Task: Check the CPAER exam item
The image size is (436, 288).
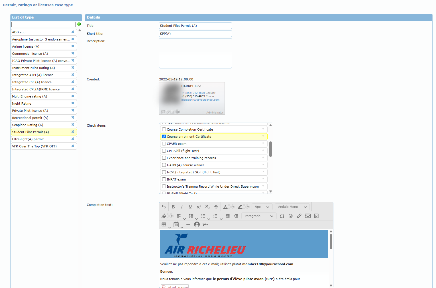Action: [164, 144]
